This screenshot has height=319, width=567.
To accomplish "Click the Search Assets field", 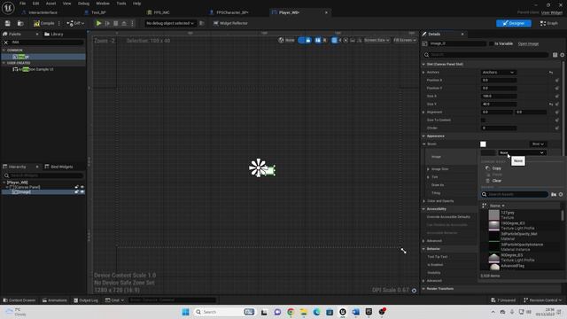I will [515, 195].
